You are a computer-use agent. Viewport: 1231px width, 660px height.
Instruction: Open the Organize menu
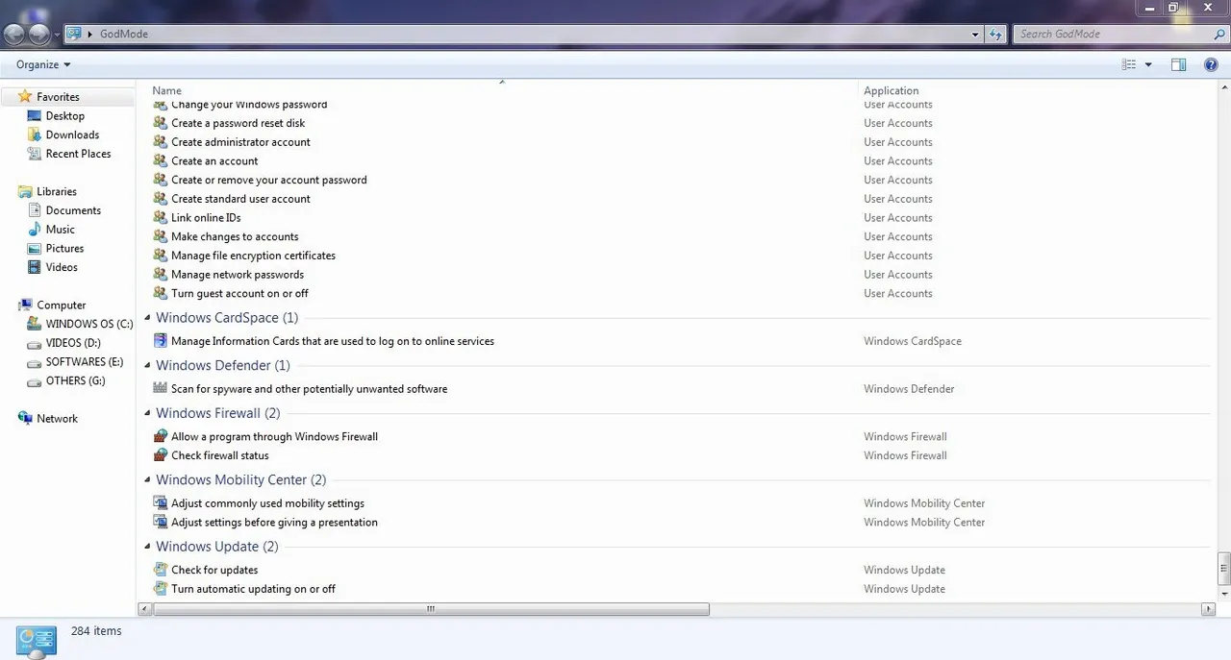click(x=43, y=64)
